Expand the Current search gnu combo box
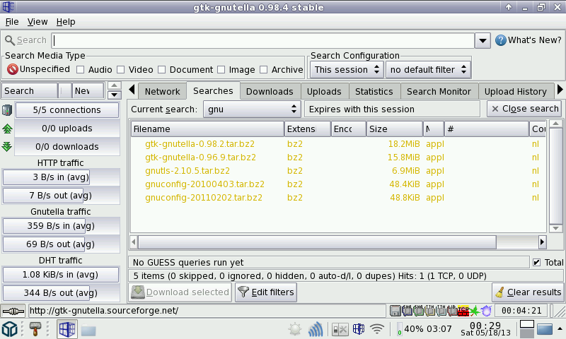This screenshot has width=566, height=339. tap(252, 109)
